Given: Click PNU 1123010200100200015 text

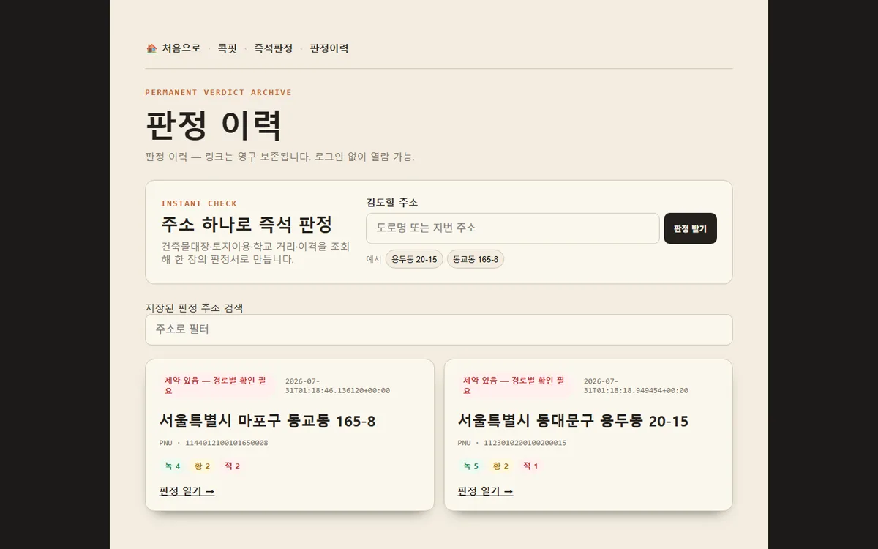Looking at the screenshot, I should 512,443.
